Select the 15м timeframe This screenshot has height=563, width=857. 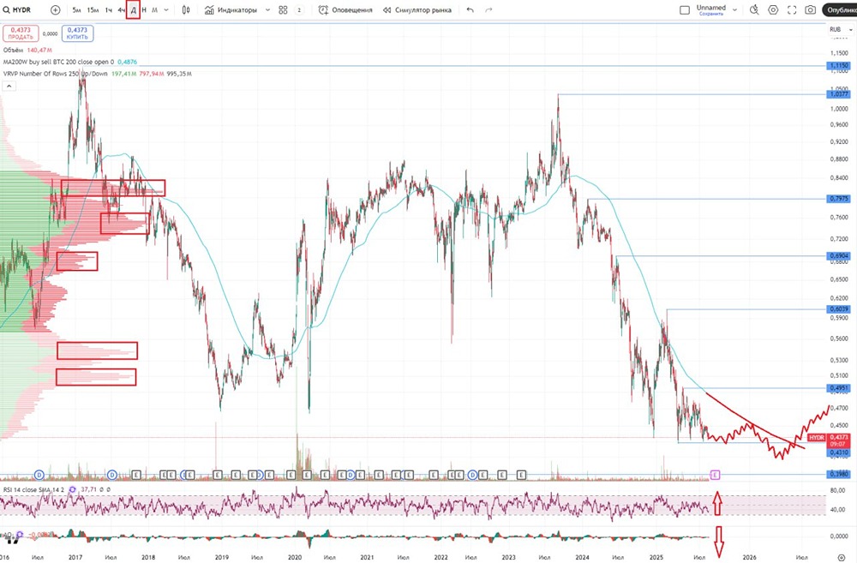pos(93,9)
